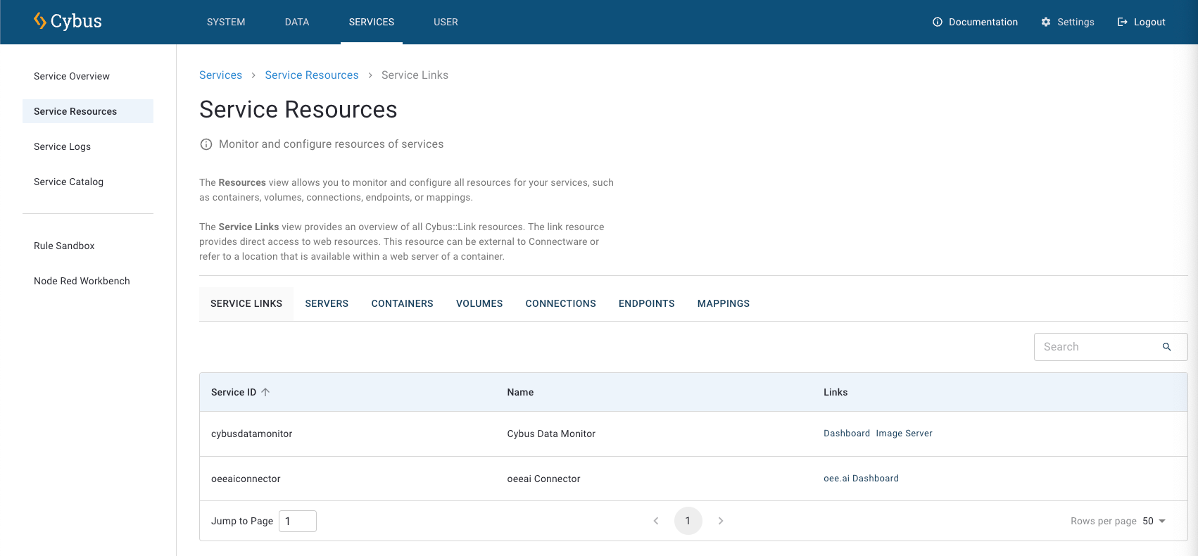
Task: Click the Cybus logo icon
Action: pos(40,21)
